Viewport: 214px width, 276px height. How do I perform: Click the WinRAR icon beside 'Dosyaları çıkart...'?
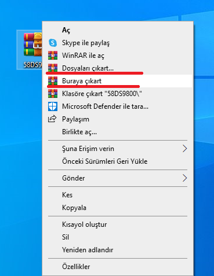(x=53, y=68)
